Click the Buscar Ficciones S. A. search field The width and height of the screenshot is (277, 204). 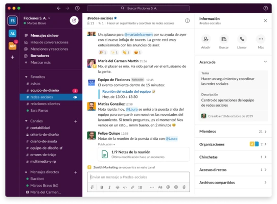[x=138, y=8]
